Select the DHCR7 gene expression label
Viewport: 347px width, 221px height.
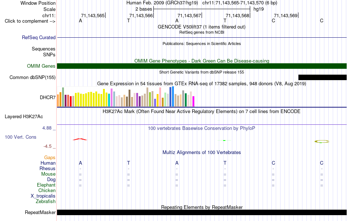(47, 97)
